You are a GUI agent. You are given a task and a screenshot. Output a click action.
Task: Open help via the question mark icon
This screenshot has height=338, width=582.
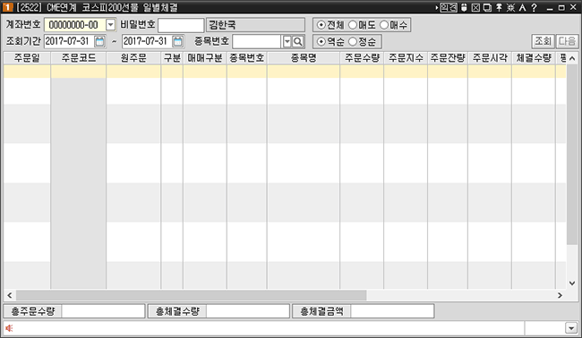pos(534,7)
